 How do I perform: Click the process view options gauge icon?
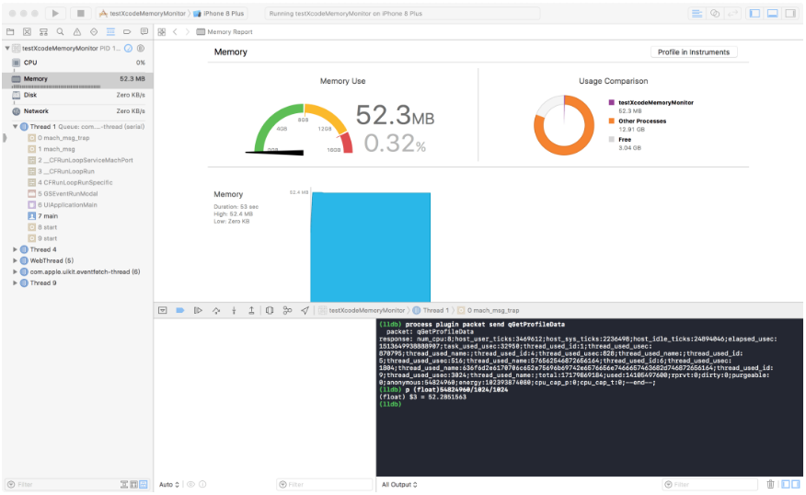[128, 49]
